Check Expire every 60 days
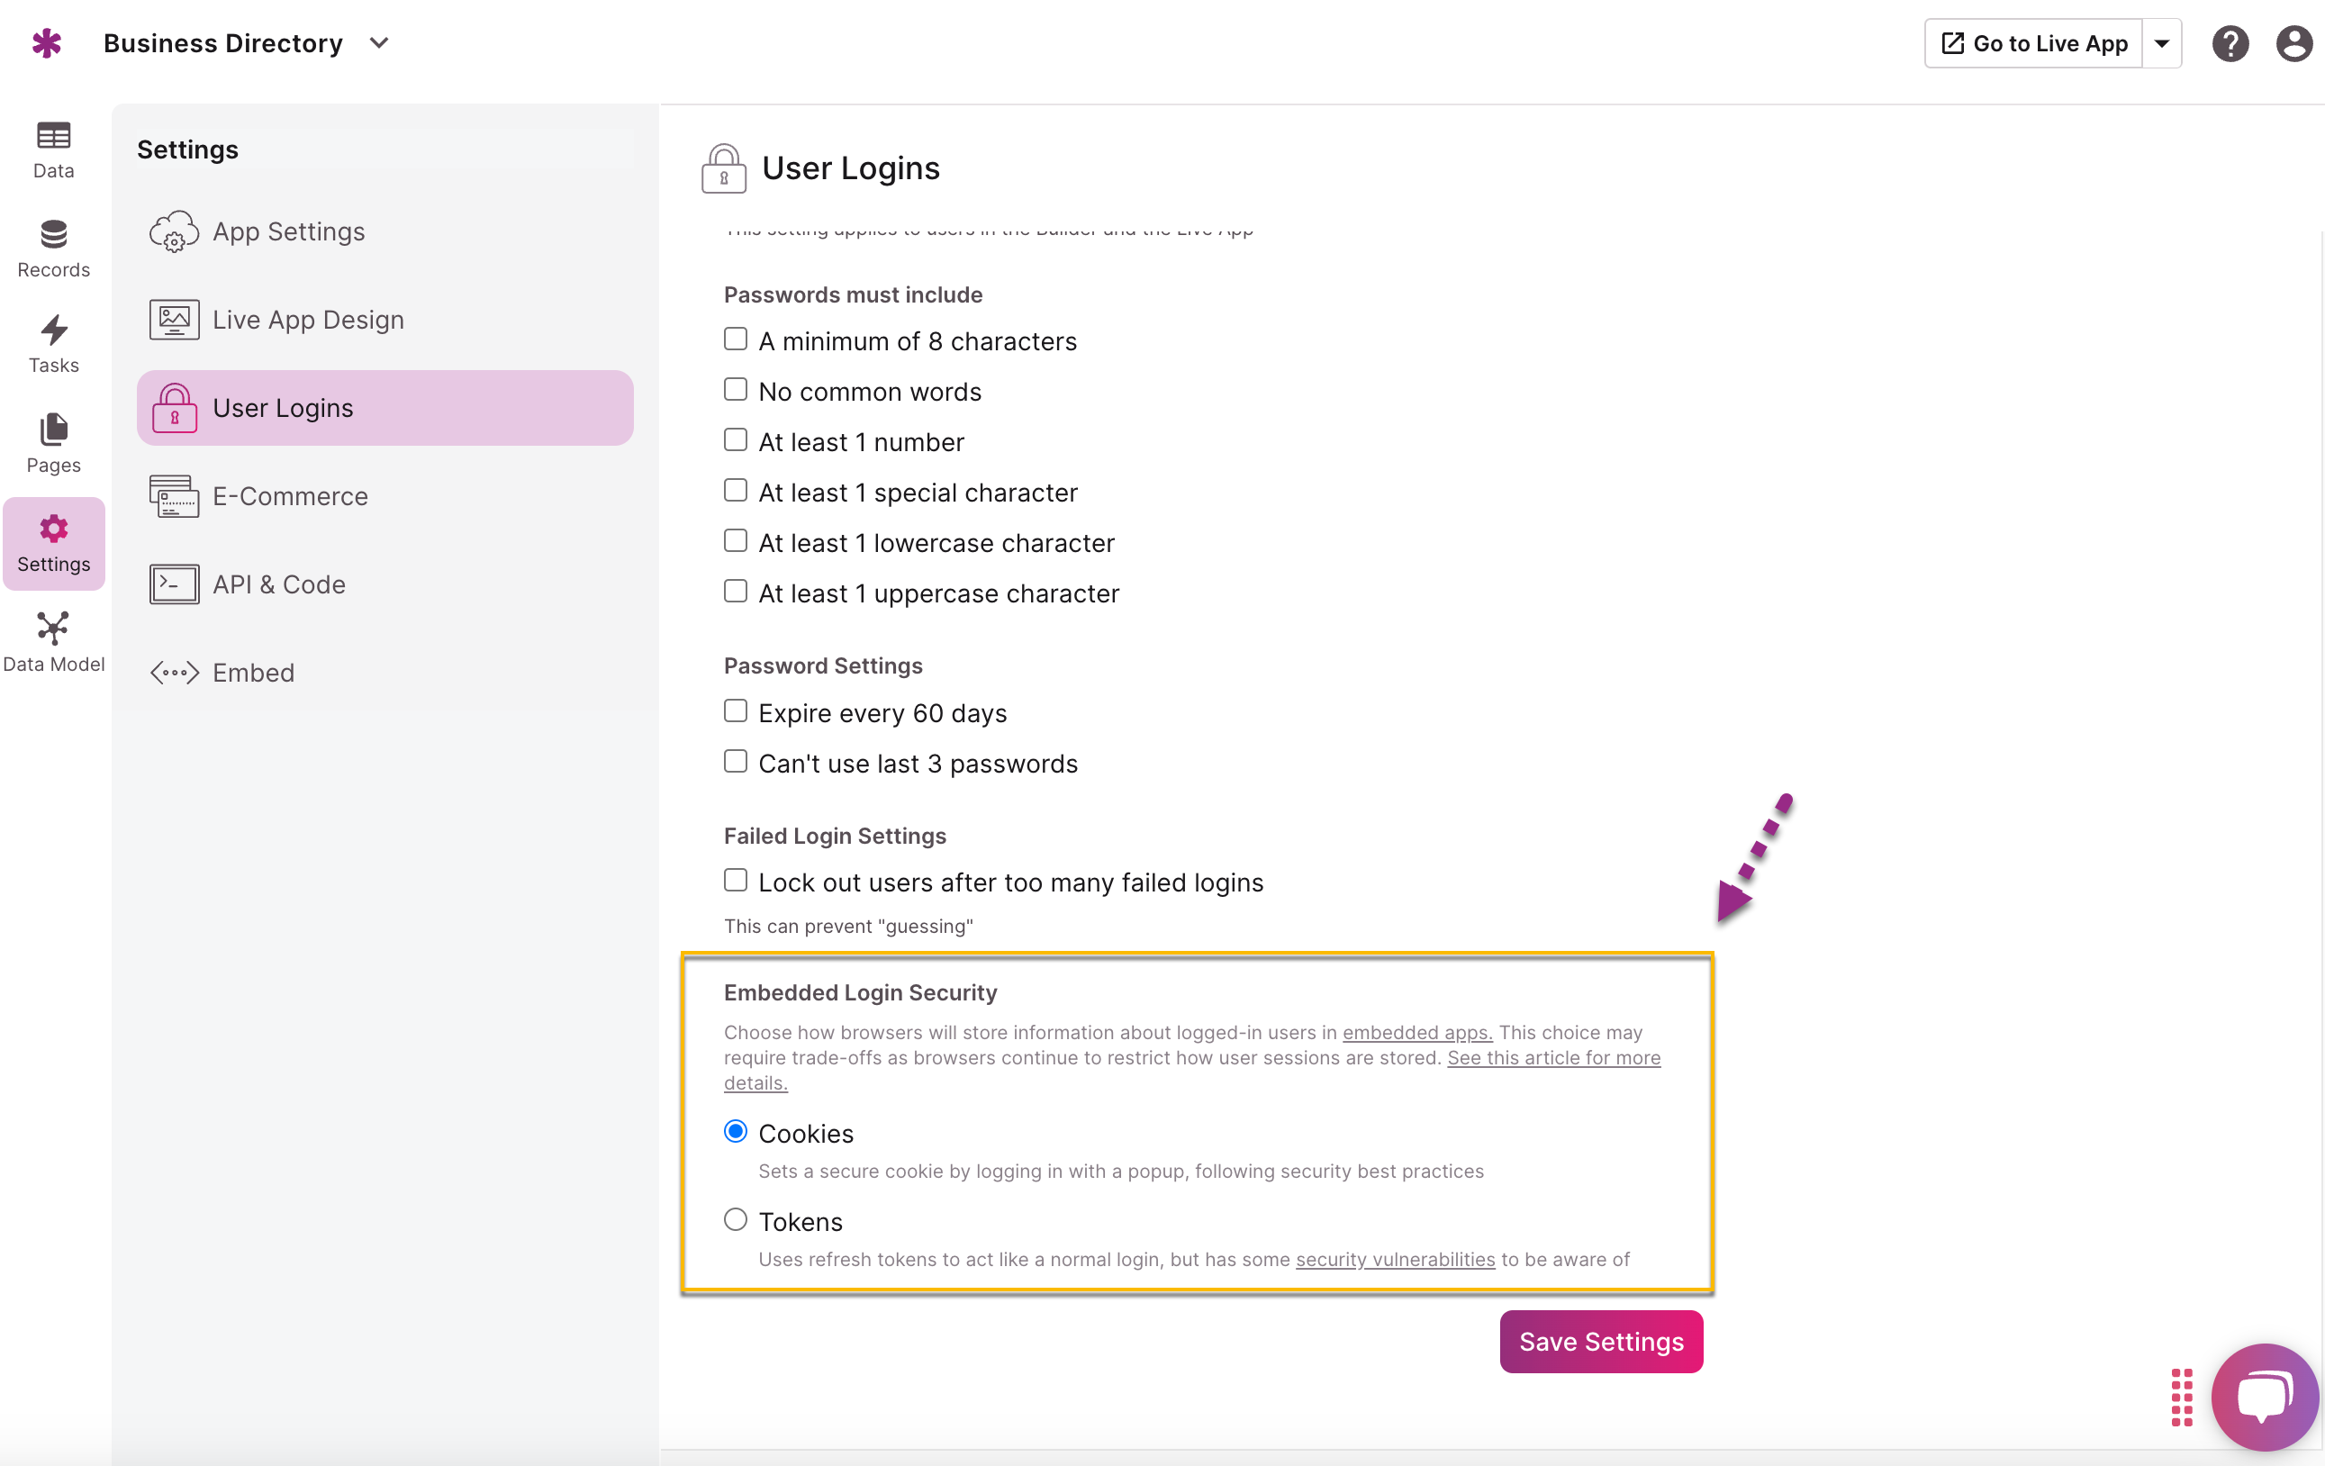The image size is (2325, 1466). point(736,710)
